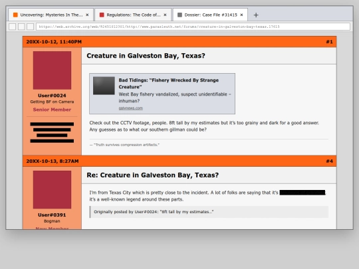The image size is (359, 269).
Task: Click the first browser navigation button
Action: [x=13, y=27]
